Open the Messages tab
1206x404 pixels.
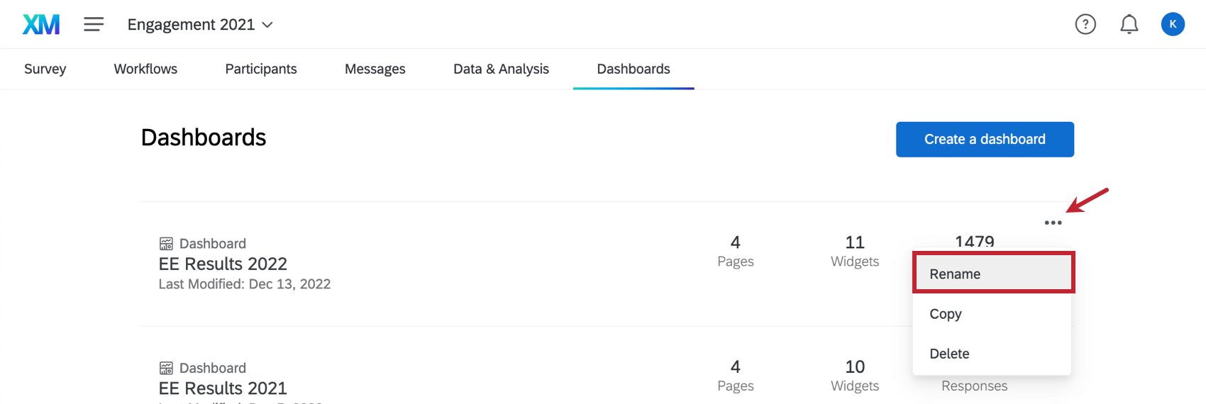click(x=375, y=69)
